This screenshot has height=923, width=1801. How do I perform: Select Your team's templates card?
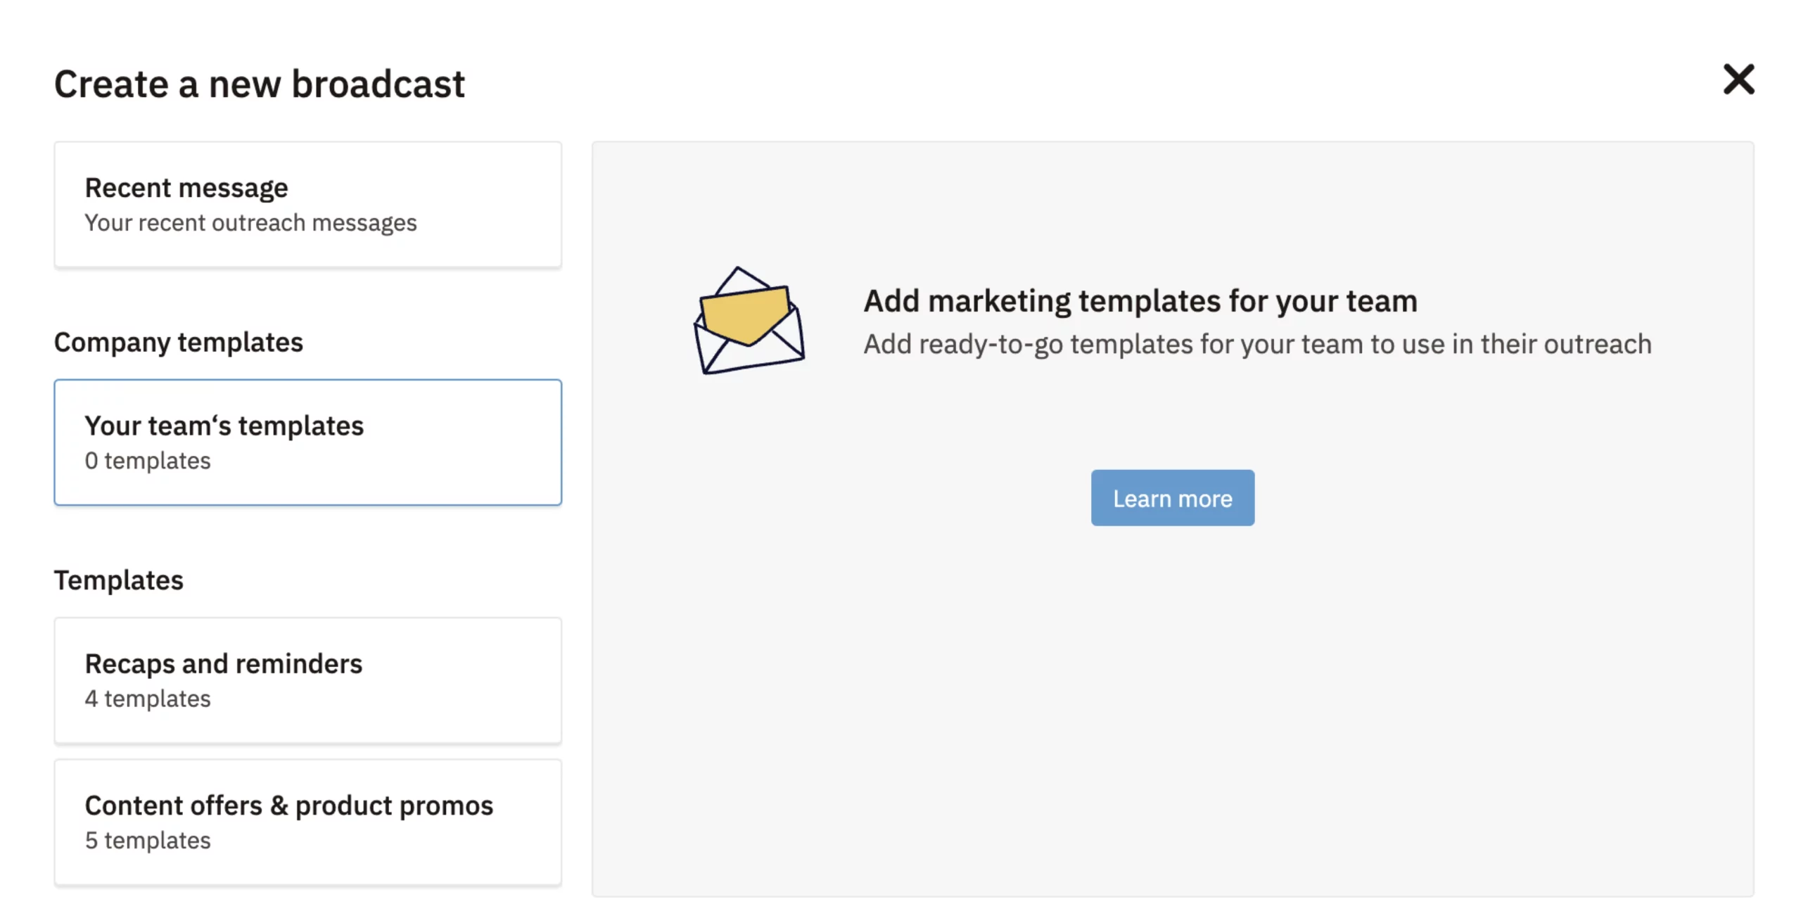(307, 442)
